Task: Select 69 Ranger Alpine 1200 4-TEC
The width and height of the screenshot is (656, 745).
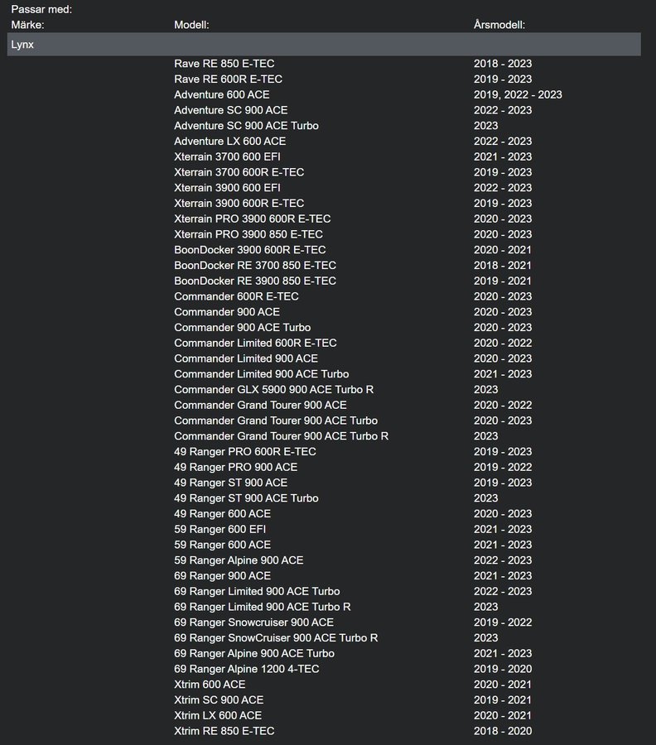Action: pyautogui.click(x=246, y=669)
